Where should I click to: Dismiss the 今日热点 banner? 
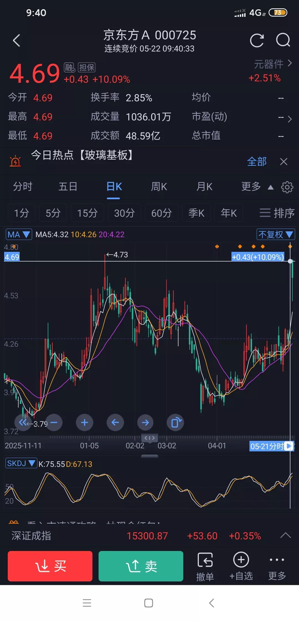(283, 162)
